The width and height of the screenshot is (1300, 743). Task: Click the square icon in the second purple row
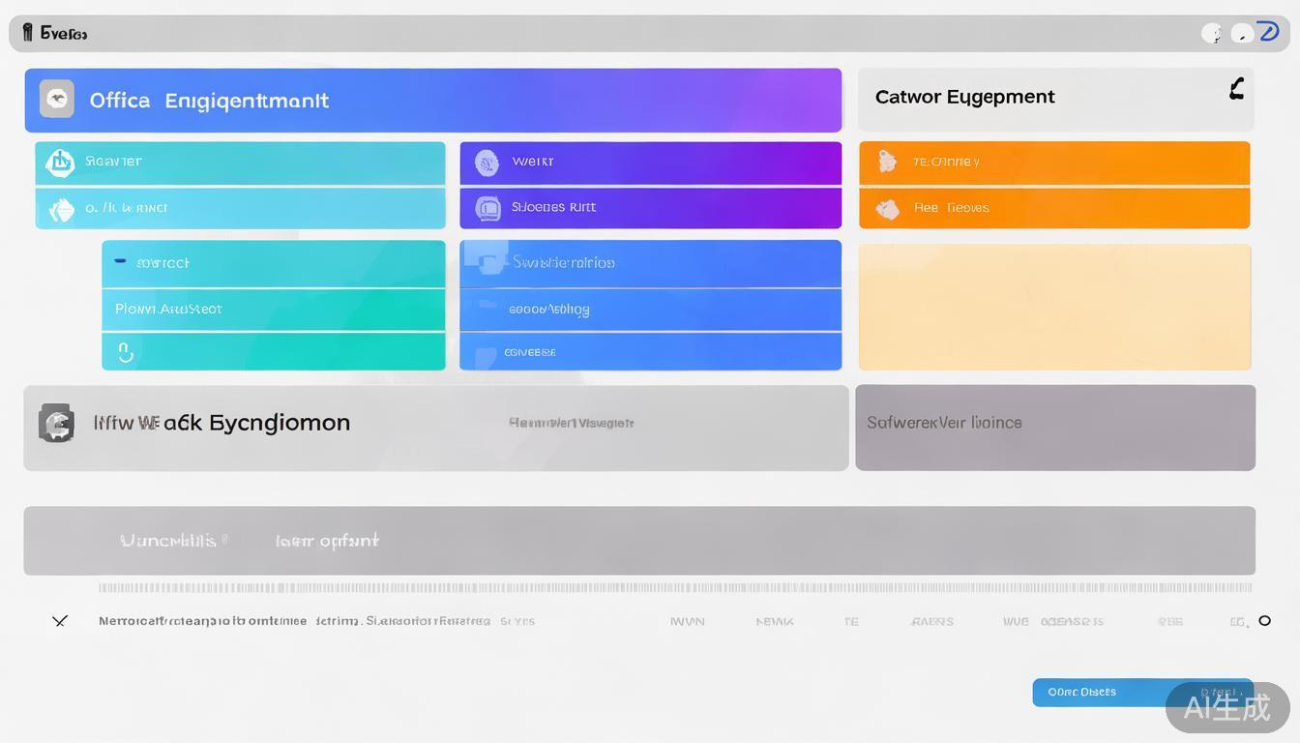487,208
